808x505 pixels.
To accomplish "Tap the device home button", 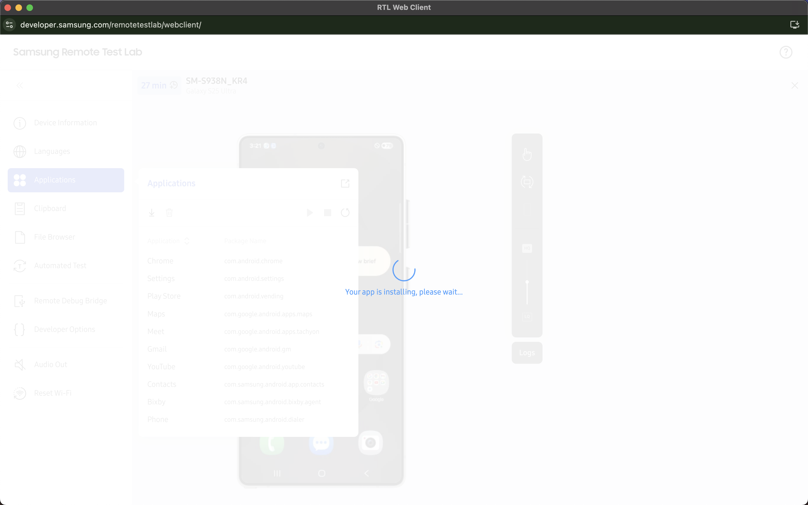I will [321, 473].
